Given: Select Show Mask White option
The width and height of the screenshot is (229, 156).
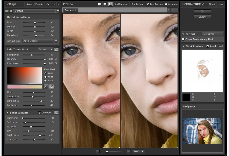Looking at the screenshot, I should (46, 77).
